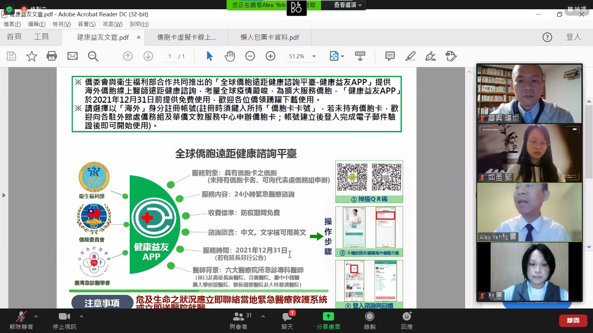
Task: Send file by email envelope icon
Action: point(72,56)
